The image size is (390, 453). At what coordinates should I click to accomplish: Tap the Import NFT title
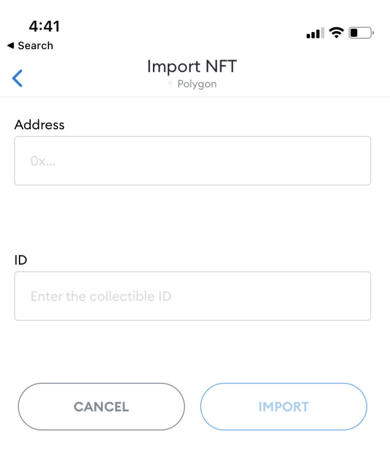(x=192, y=67)
